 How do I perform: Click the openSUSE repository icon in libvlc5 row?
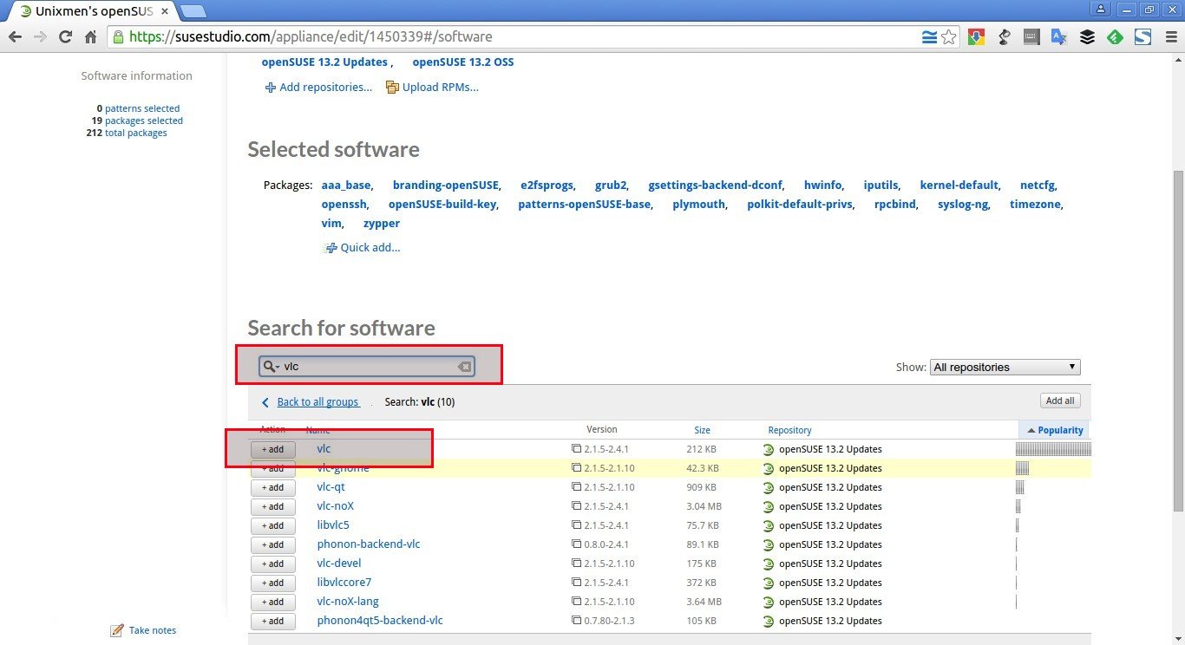(768, 525)
